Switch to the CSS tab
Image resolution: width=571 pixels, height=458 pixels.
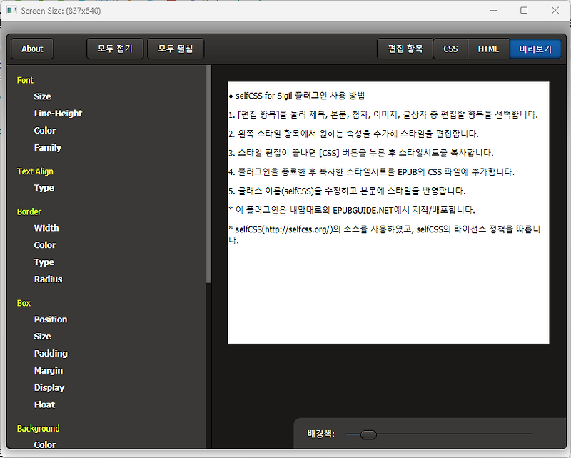pos(450,49)
